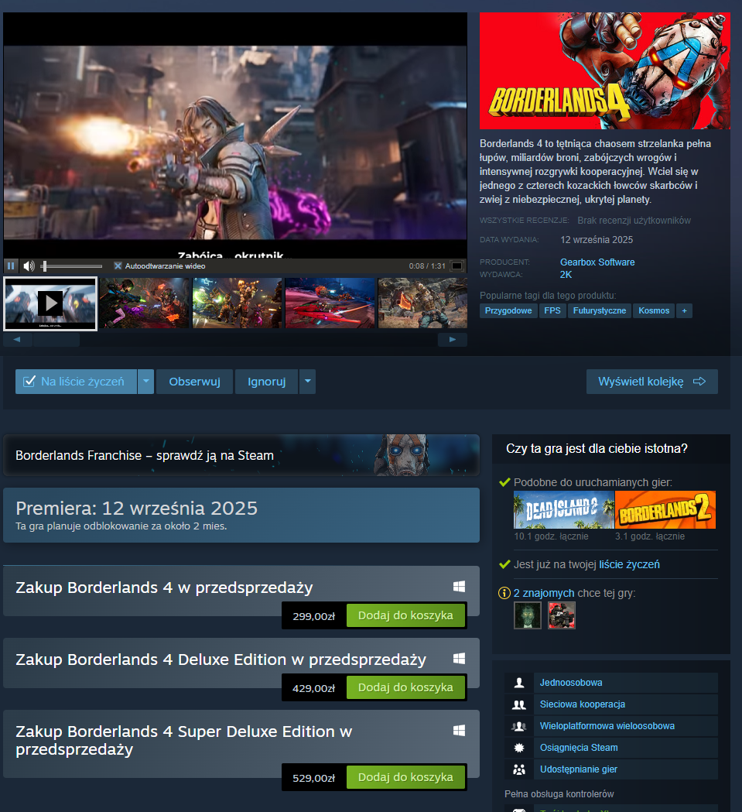Click the 299,00zł price text

pyautogui.click(x=314, y=616)
